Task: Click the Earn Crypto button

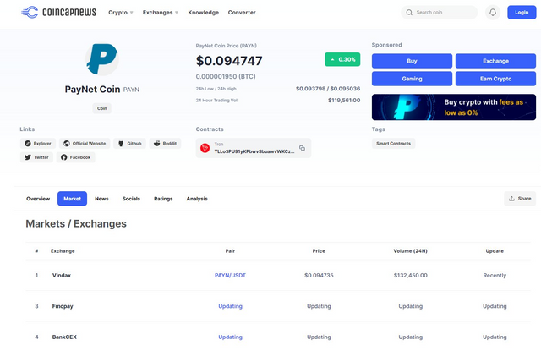Action: coord(496,79)
